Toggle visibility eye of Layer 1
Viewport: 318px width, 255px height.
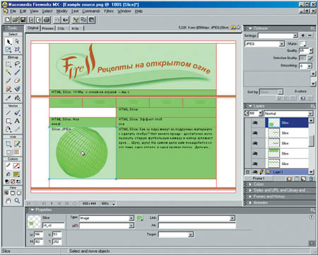(x=255, y=172)
